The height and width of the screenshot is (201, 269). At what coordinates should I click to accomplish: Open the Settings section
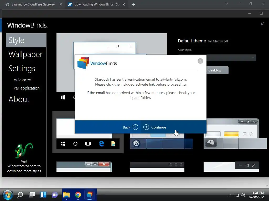pos(22,69)
